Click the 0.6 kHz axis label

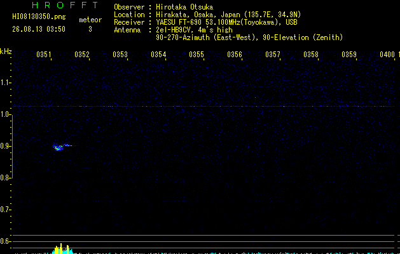click(x=5, y=241)
